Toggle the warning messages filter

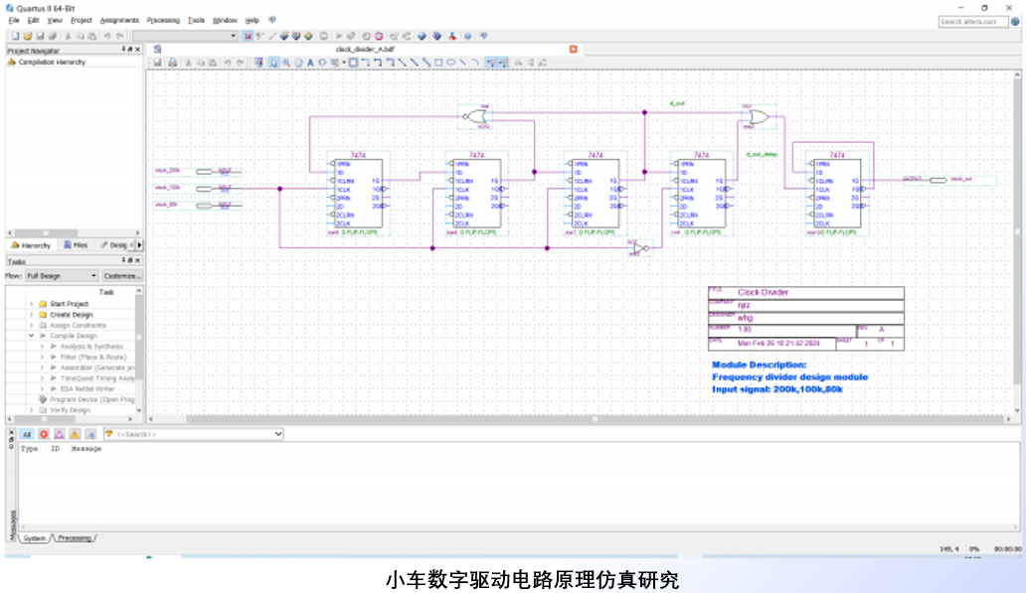click(75, 434)
